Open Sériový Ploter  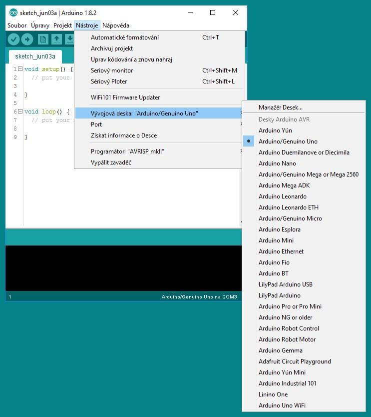(159, 81)
